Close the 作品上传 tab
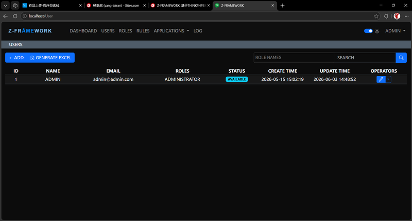Viewport: 412px width, 221px height. click(x=80, y=5)
